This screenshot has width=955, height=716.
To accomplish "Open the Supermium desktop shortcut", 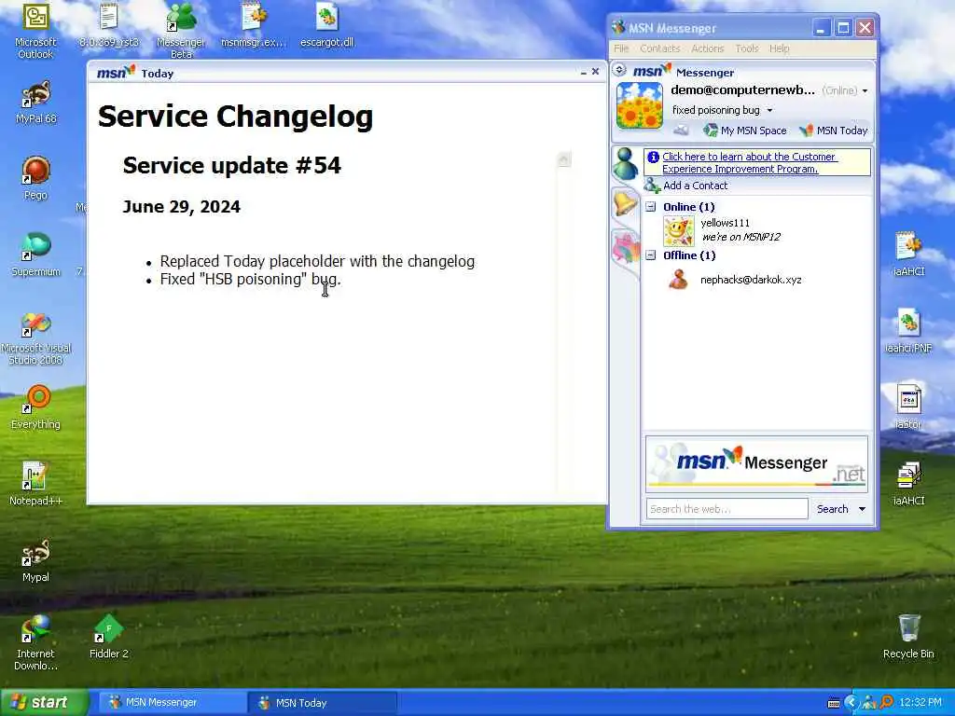I will tap(35, 255).
